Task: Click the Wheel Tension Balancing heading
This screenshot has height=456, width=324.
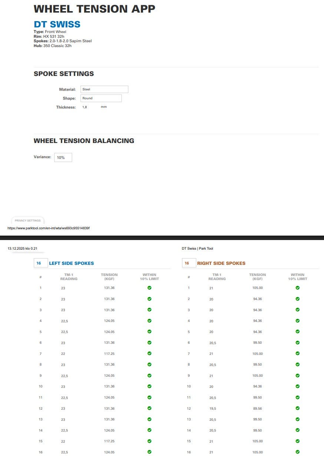Action: tap(84, 141)
